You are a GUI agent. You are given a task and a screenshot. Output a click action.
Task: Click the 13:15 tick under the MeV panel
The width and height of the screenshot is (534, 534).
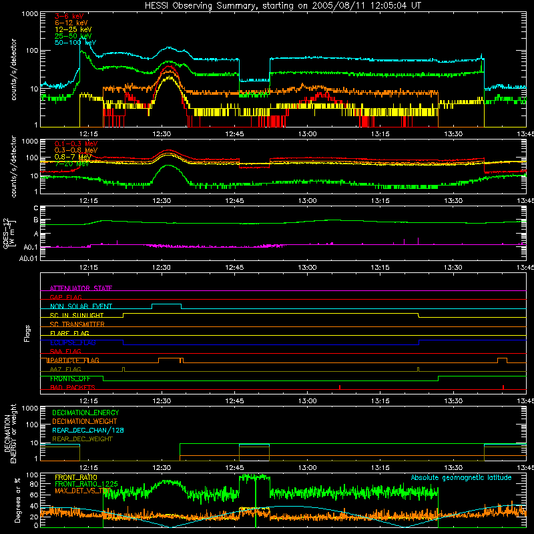(380, 200)
